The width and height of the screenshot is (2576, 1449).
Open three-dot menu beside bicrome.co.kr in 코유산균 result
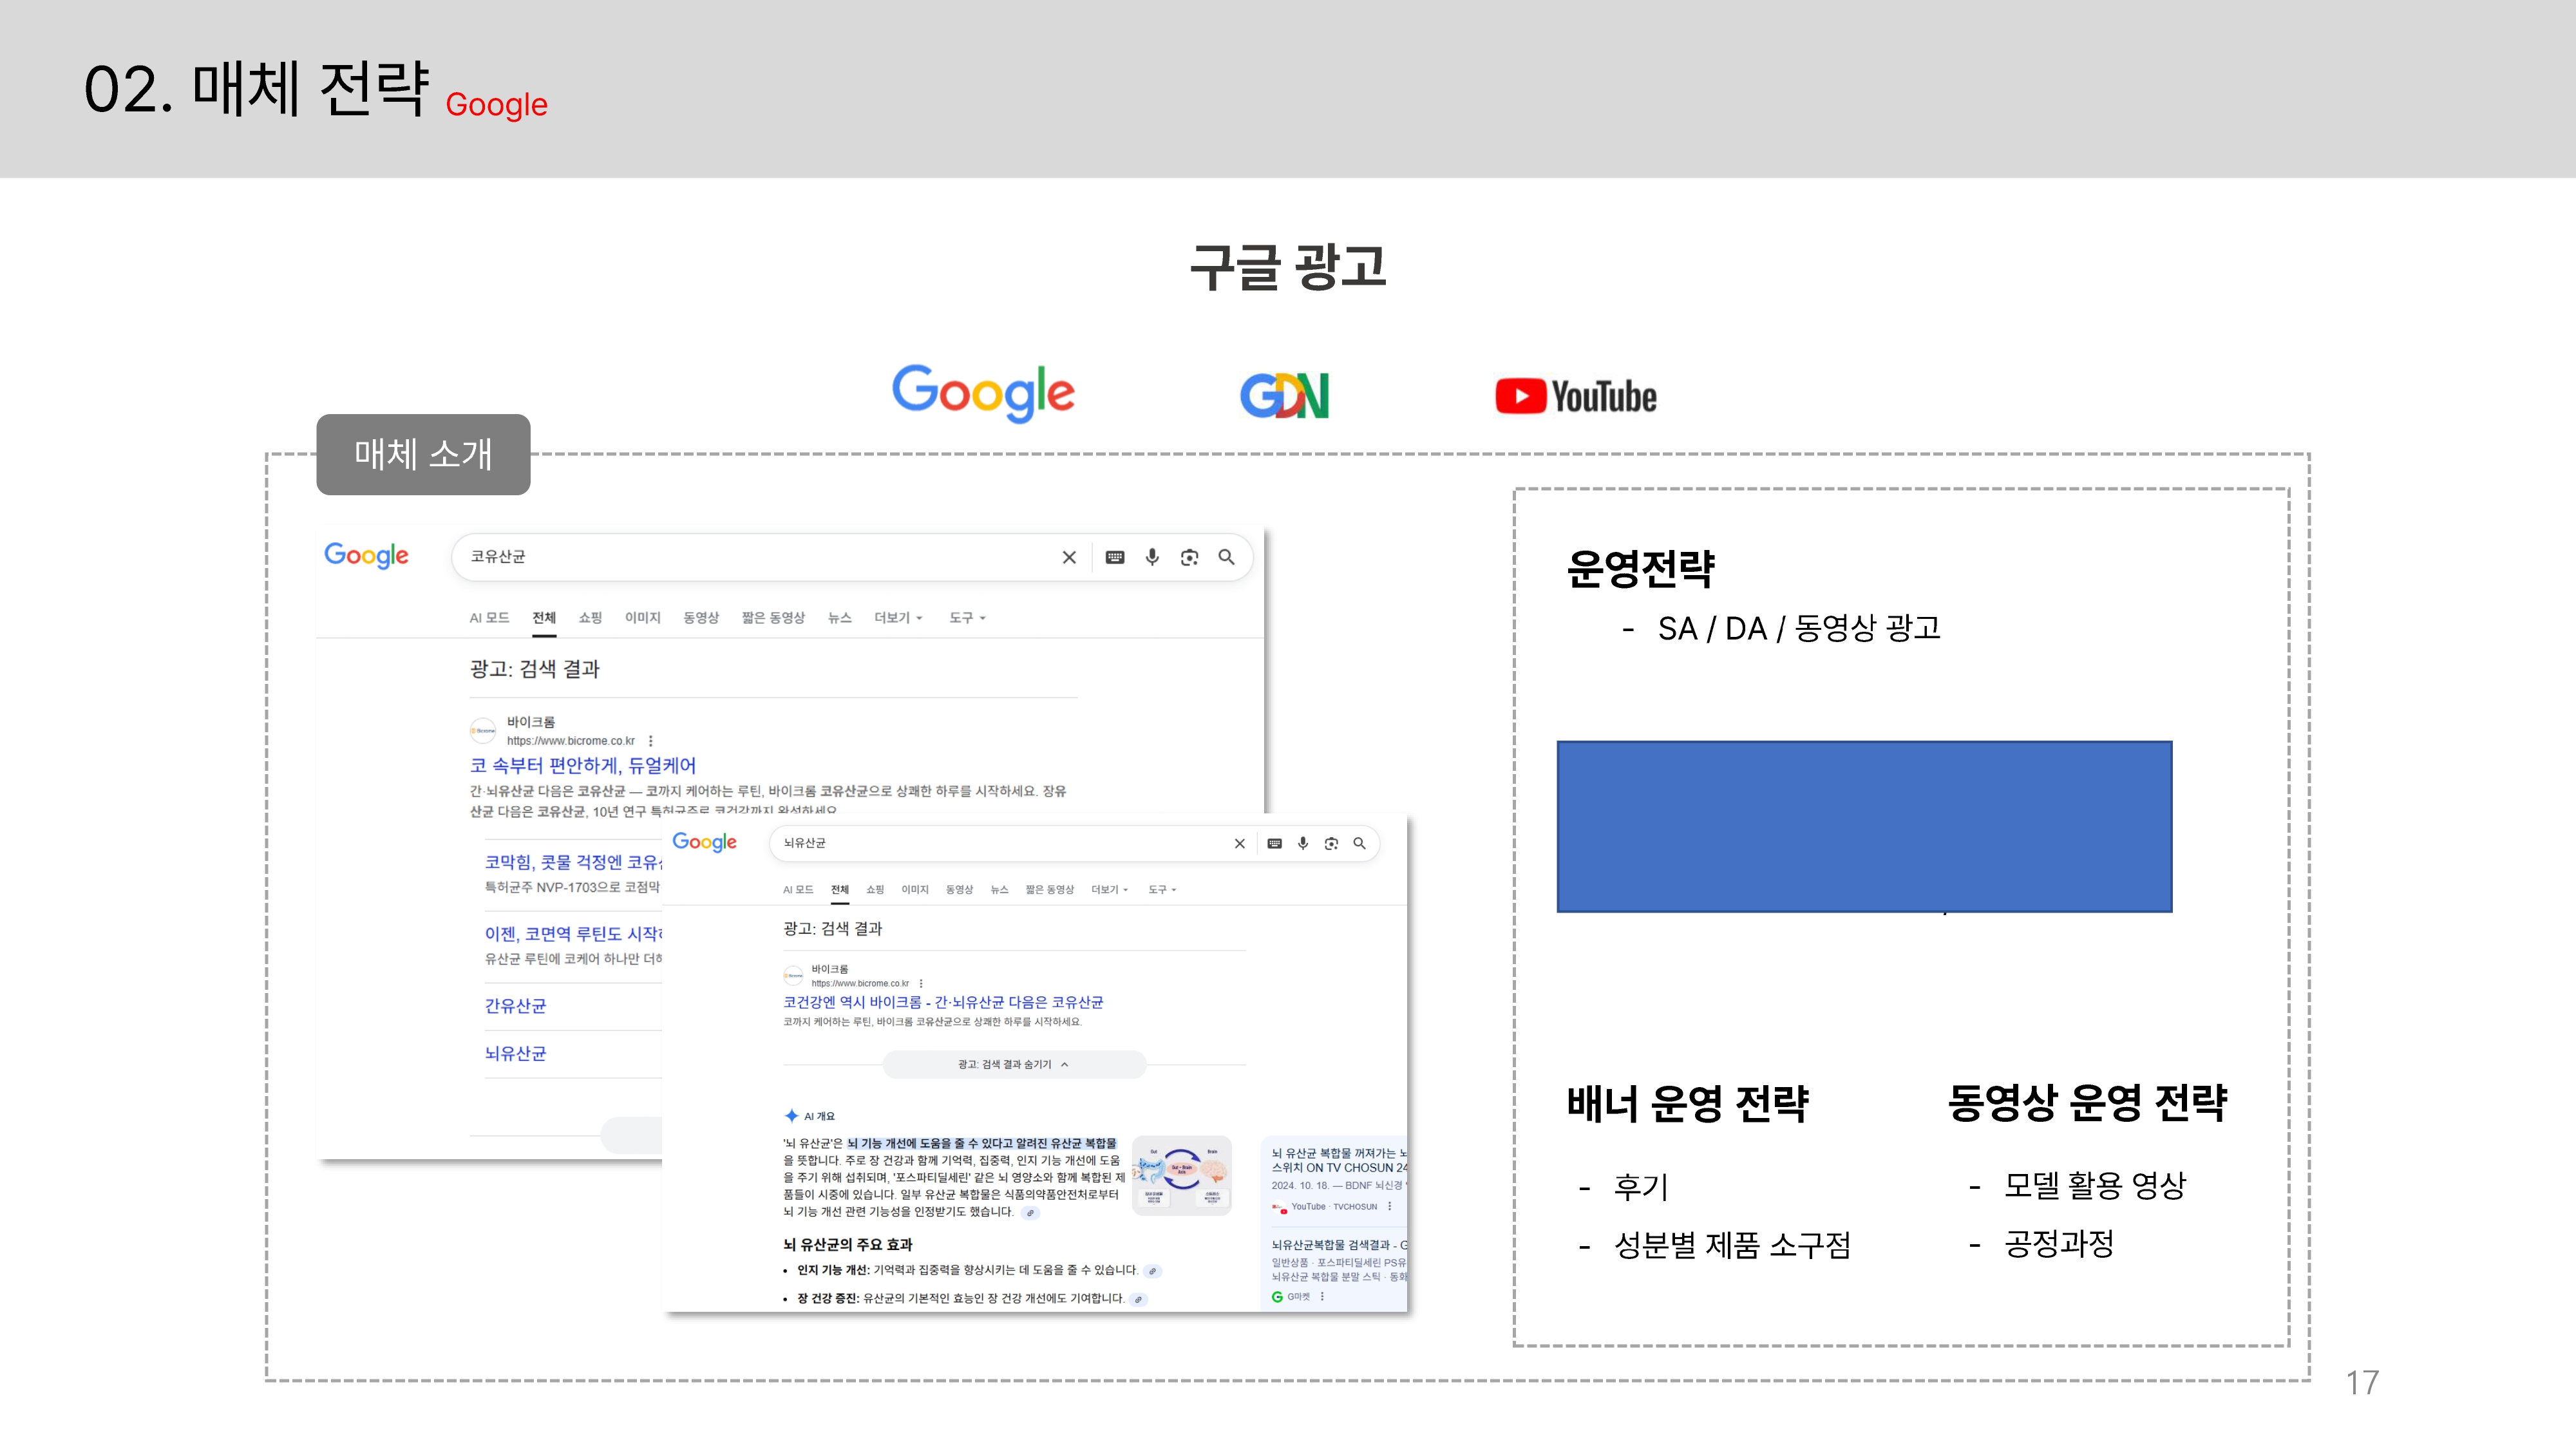pos(651,741)
